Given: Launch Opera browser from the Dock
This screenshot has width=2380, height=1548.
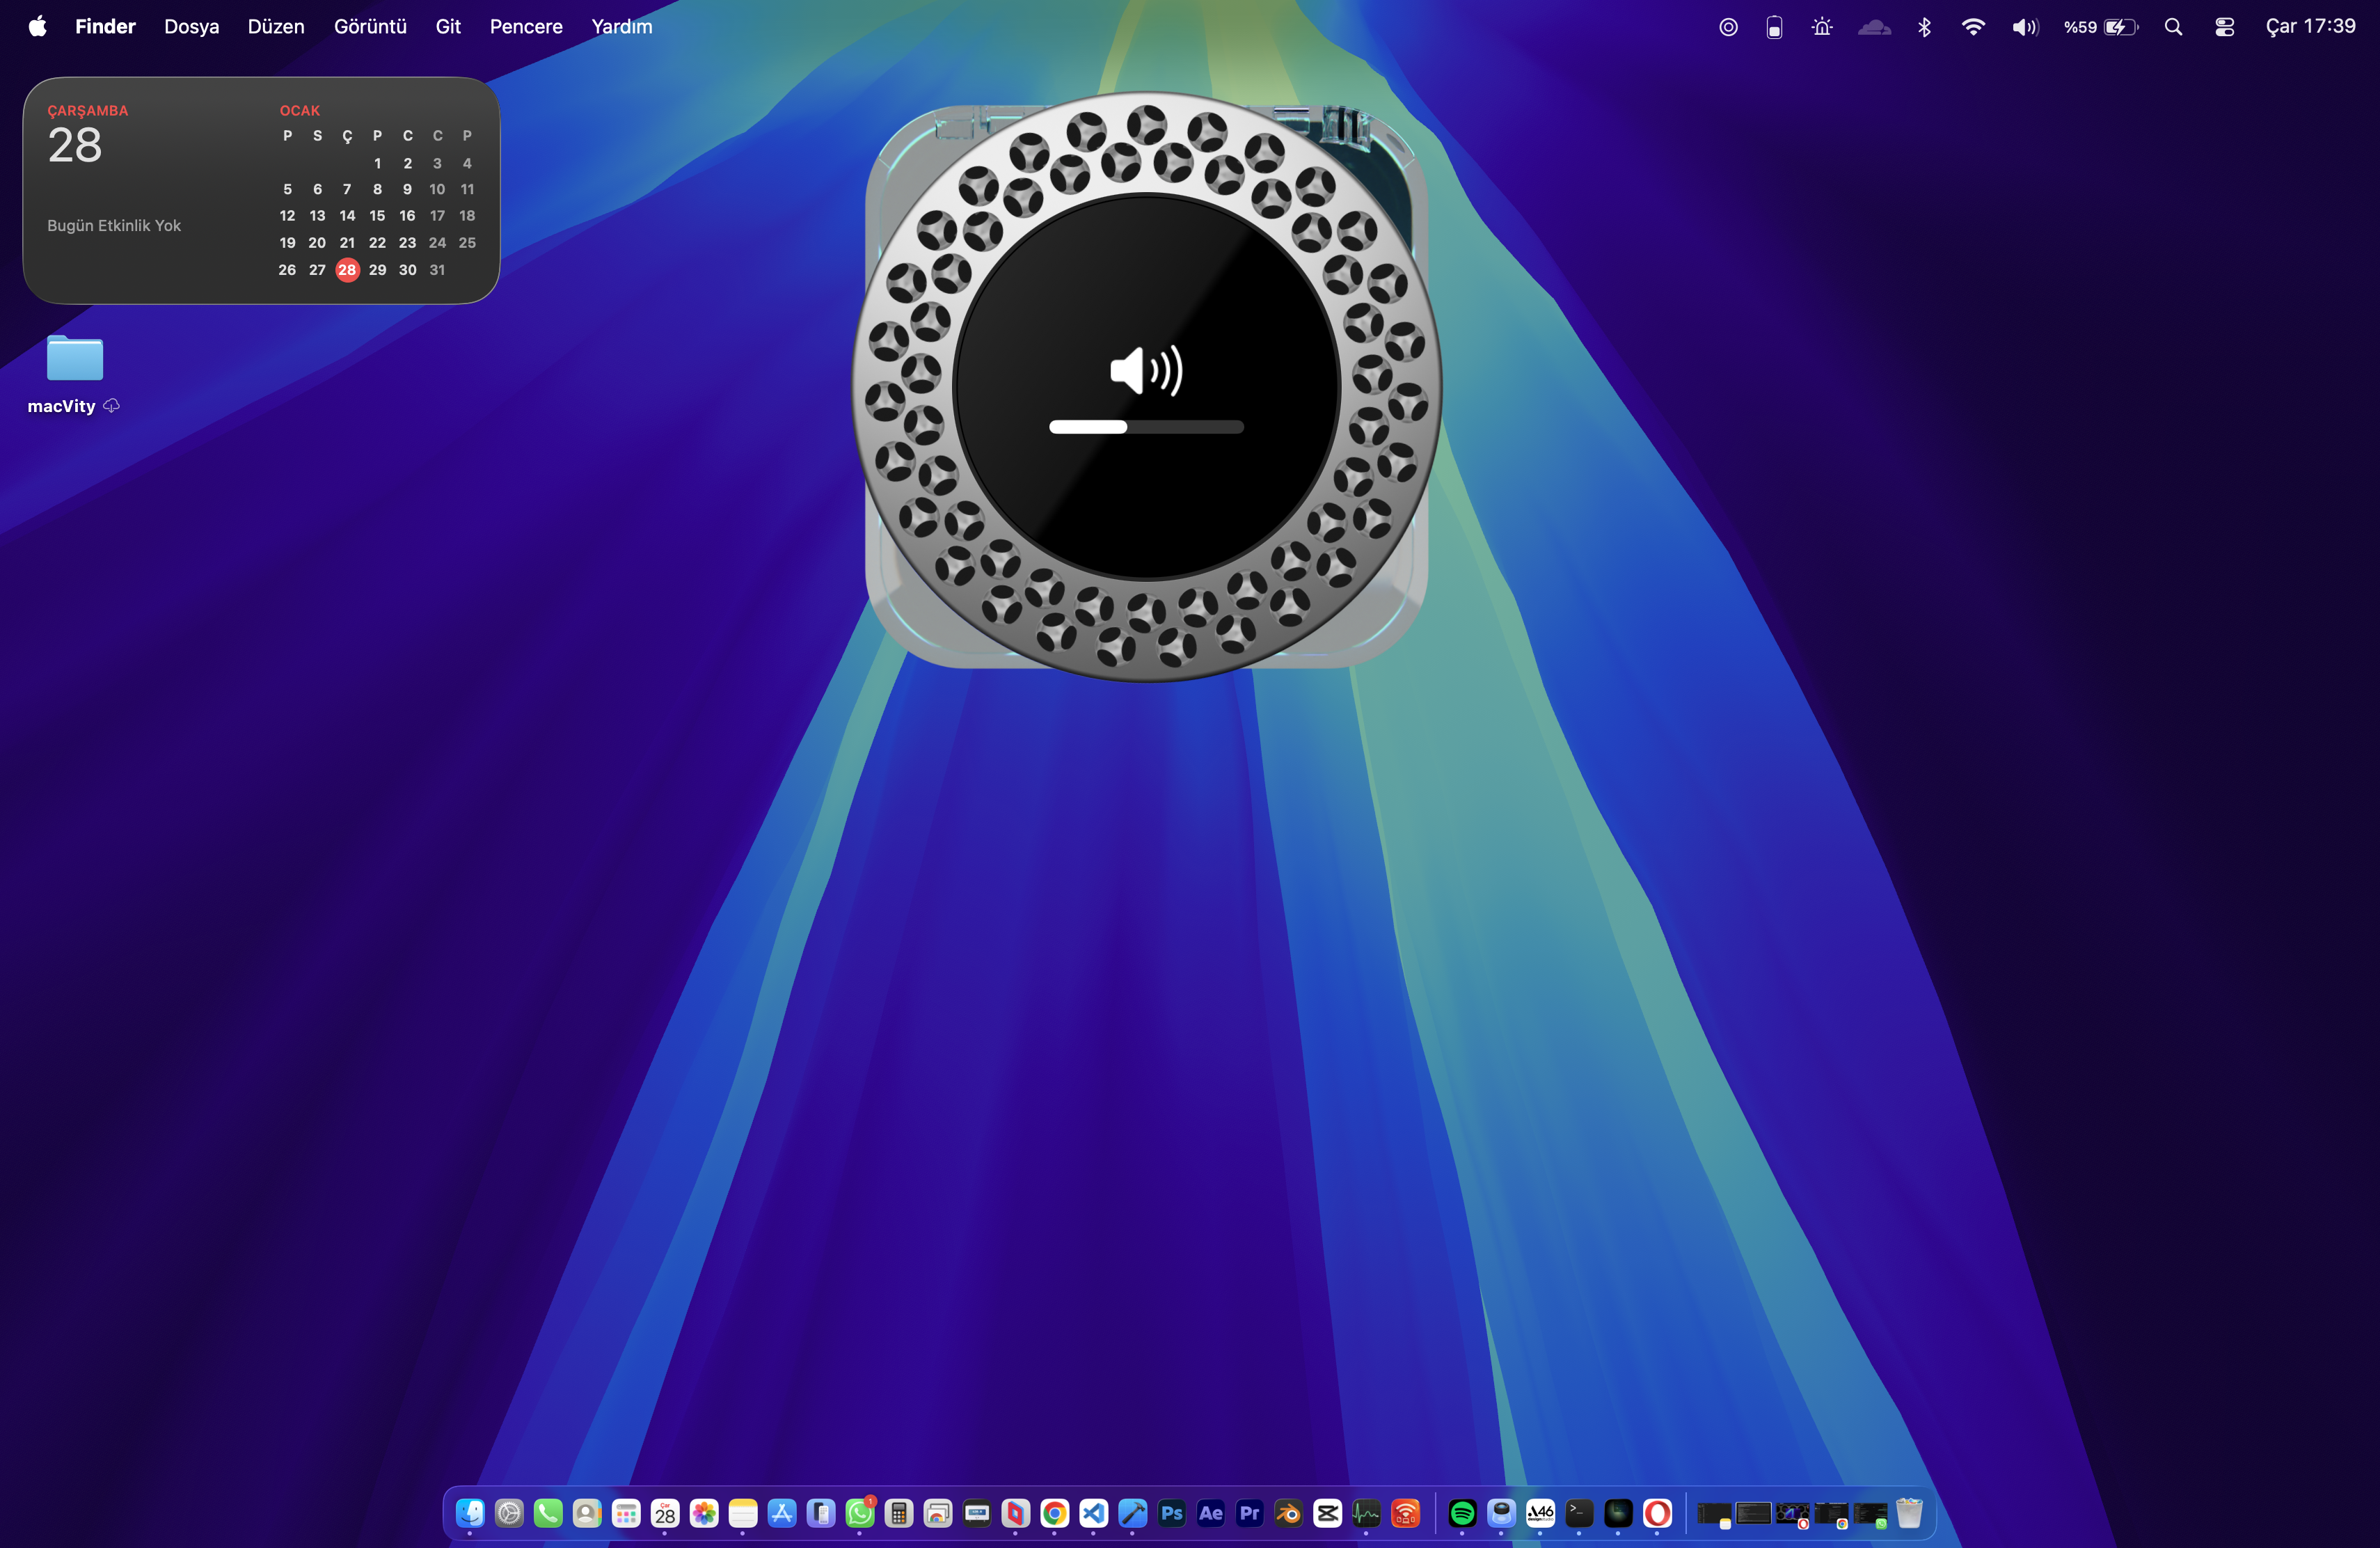Looking at the screenshot, I should [1658, 1514].
